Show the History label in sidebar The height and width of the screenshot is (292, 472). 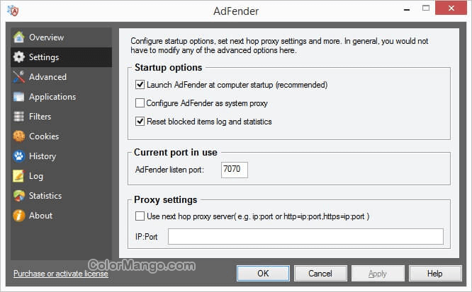(x=43, y=156)
